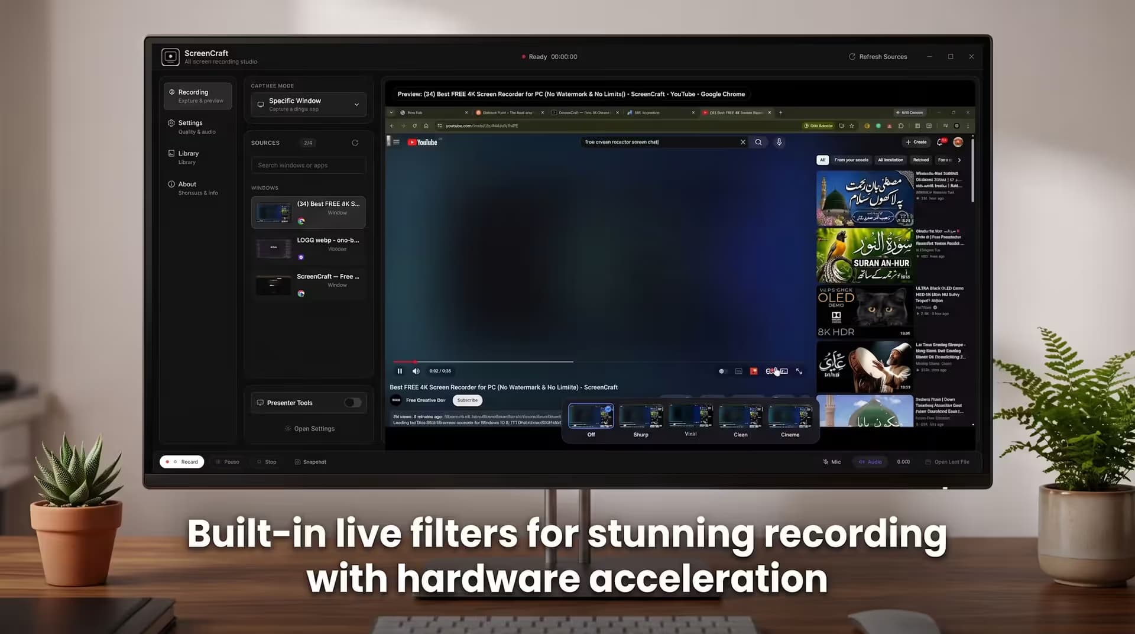Open the Library section
Image resolution: width=1135 pixels, height=634 pixels.
197,157
